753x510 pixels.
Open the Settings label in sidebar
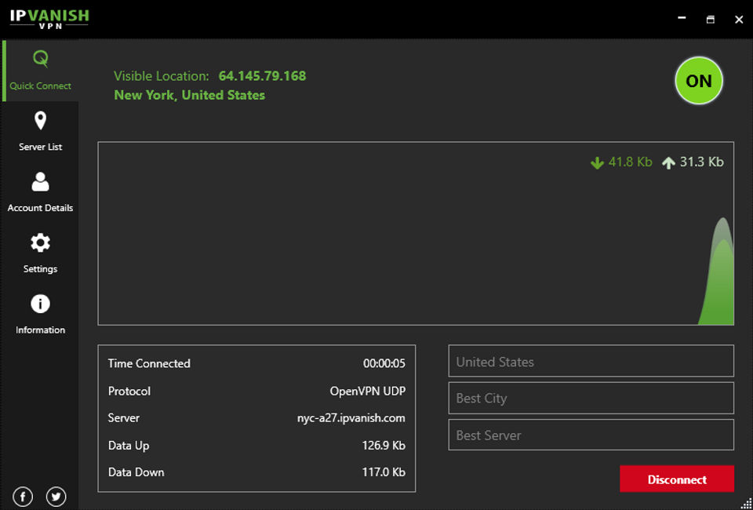point(40,269)
